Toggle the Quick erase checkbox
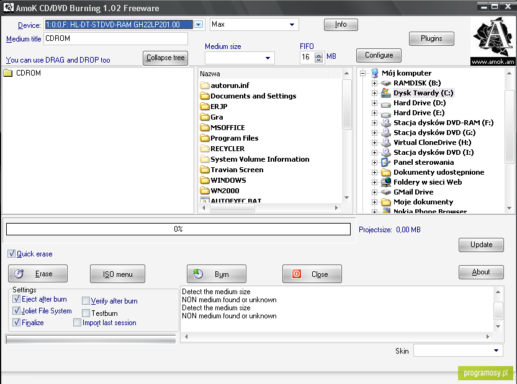 coord(12,254)
